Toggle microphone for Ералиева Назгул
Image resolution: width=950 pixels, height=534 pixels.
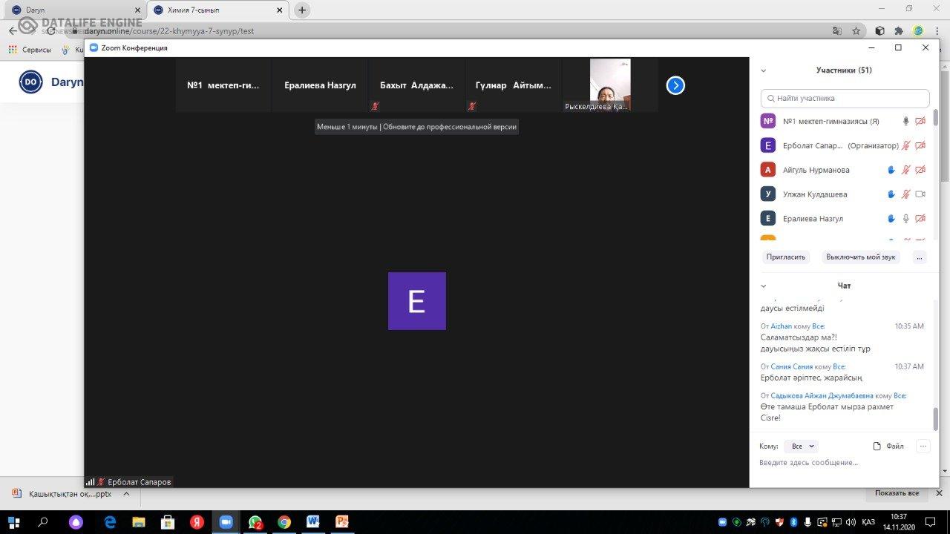[x=905, y=219]
